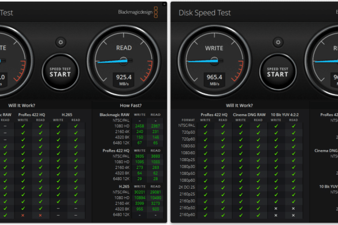This screenshot has height=225, width=338.
Task: Start speed test in the left window
Action: pyautogui.click(x=60, y=72)
